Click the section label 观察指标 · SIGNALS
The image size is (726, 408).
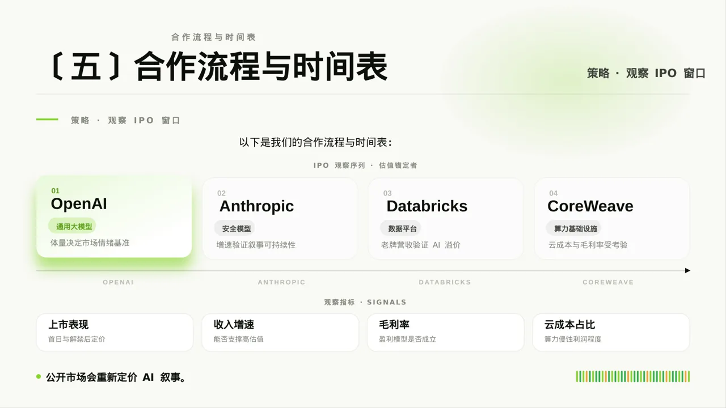tap(365, 302)
